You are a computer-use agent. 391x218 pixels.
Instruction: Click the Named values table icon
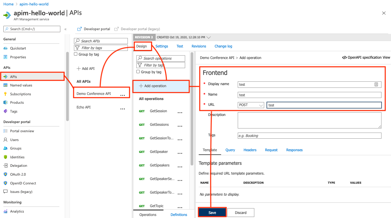[5, 85]
